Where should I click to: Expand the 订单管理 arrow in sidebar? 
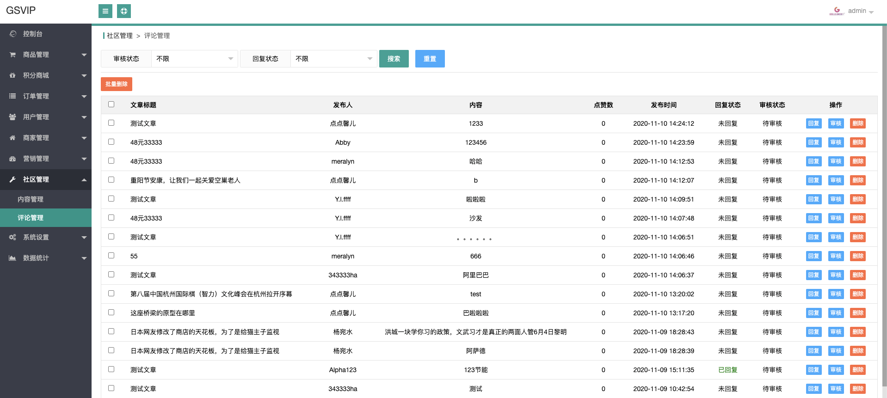coord(84,96)
